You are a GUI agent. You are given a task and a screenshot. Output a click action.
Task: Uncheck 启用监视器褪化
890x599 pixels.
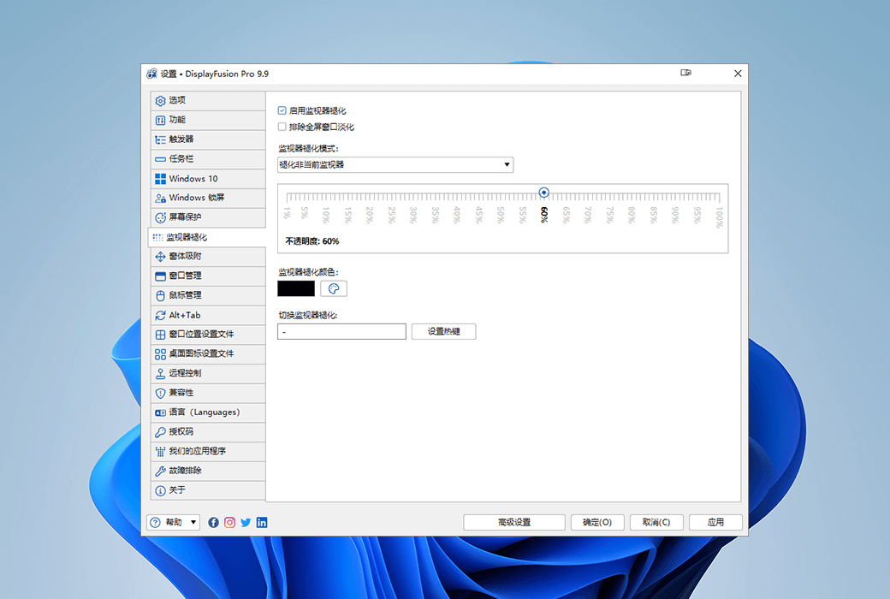click(x=282, y=110)
